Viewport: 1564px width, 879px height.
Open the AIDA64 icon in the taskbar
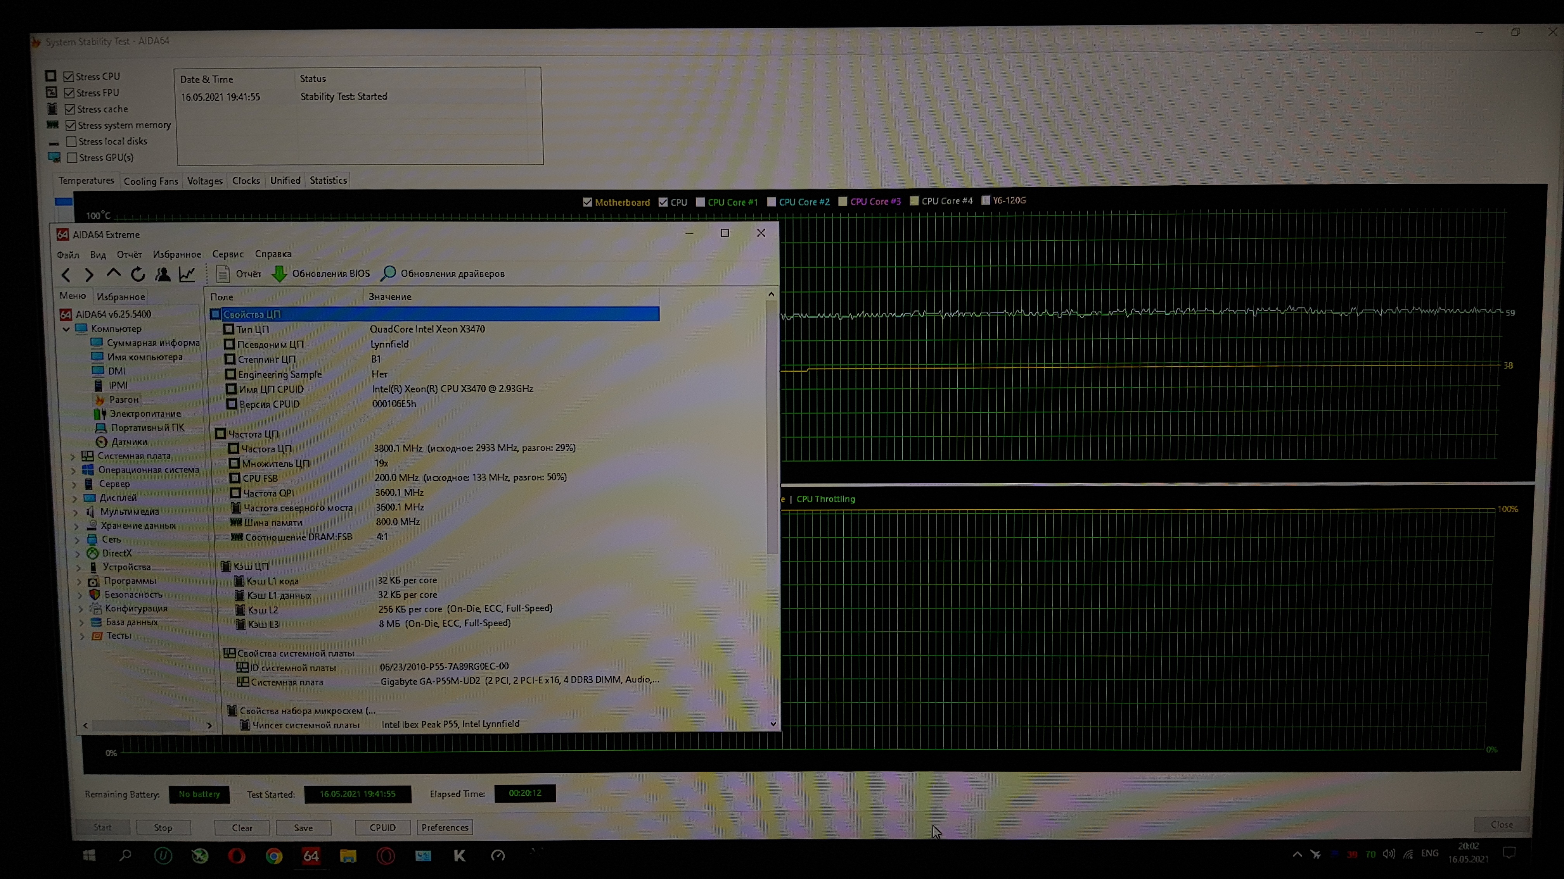click(x=311, y=856)
